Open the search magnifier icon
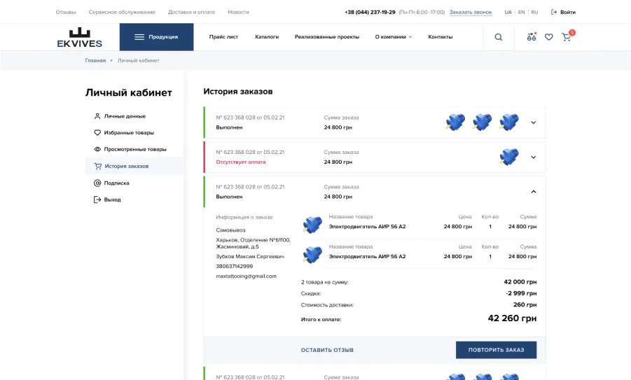Screen dimensions: 631x380 [x=498, y=37]
